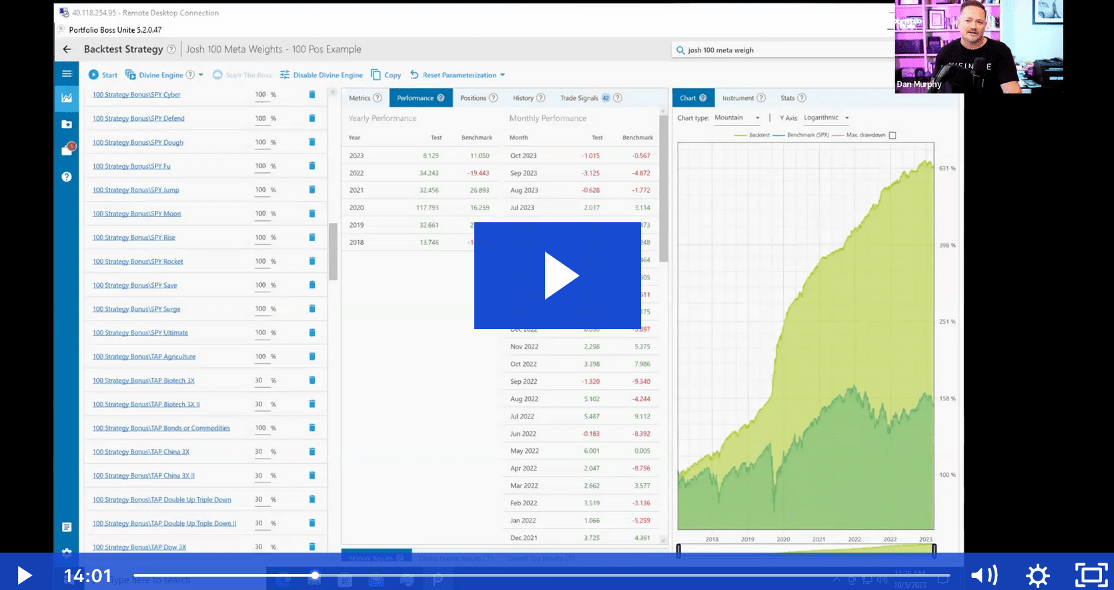Open the SPY Cyber strategy link
The image size is (1114, 590).
pyautogui.click(x=137, y=95)
